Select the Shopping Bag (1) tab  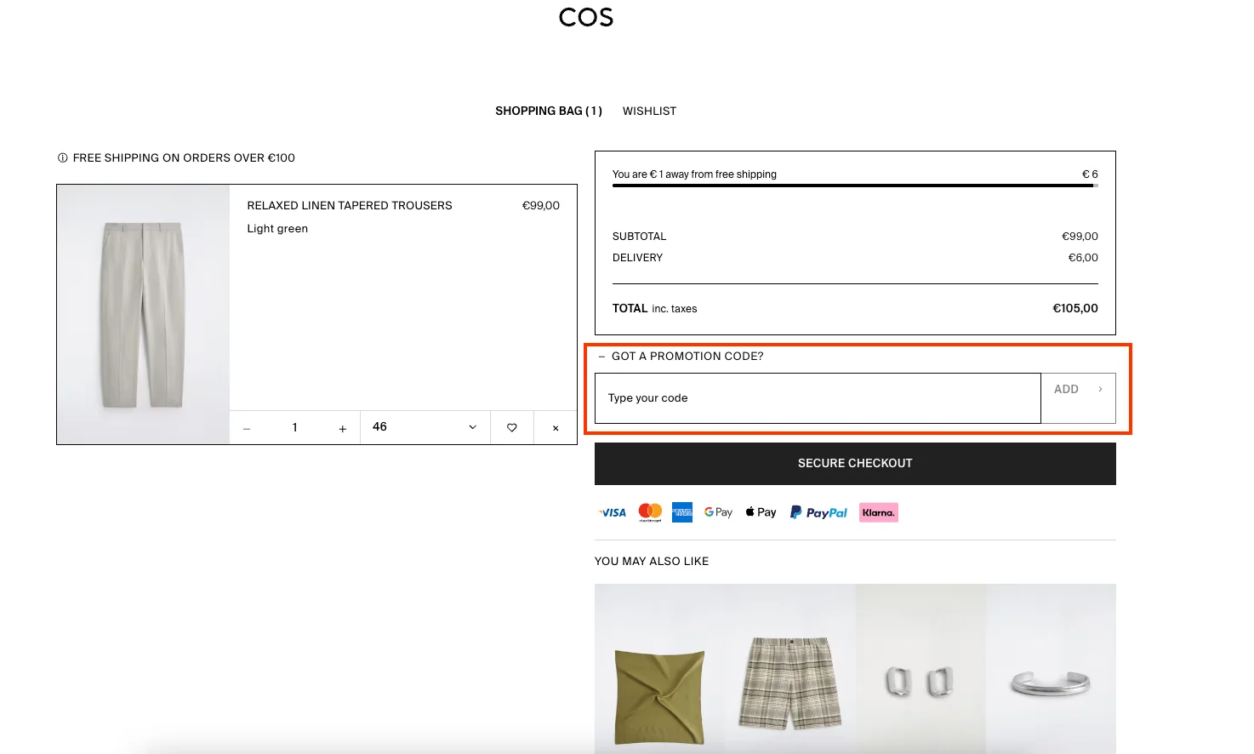coord(549,111)
